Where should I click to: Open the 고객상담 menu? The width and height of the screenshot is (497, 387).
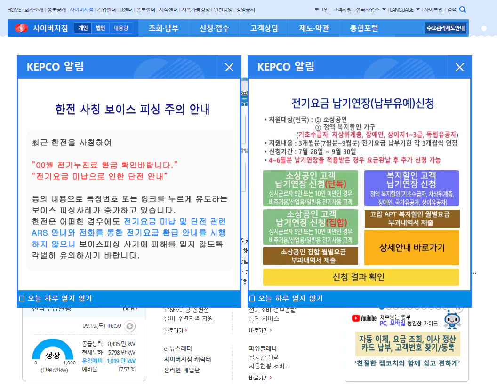264,28
